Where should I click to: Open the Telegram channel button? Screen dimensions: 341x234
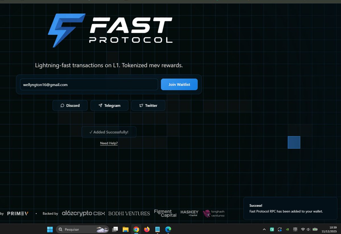pos(109,105)
